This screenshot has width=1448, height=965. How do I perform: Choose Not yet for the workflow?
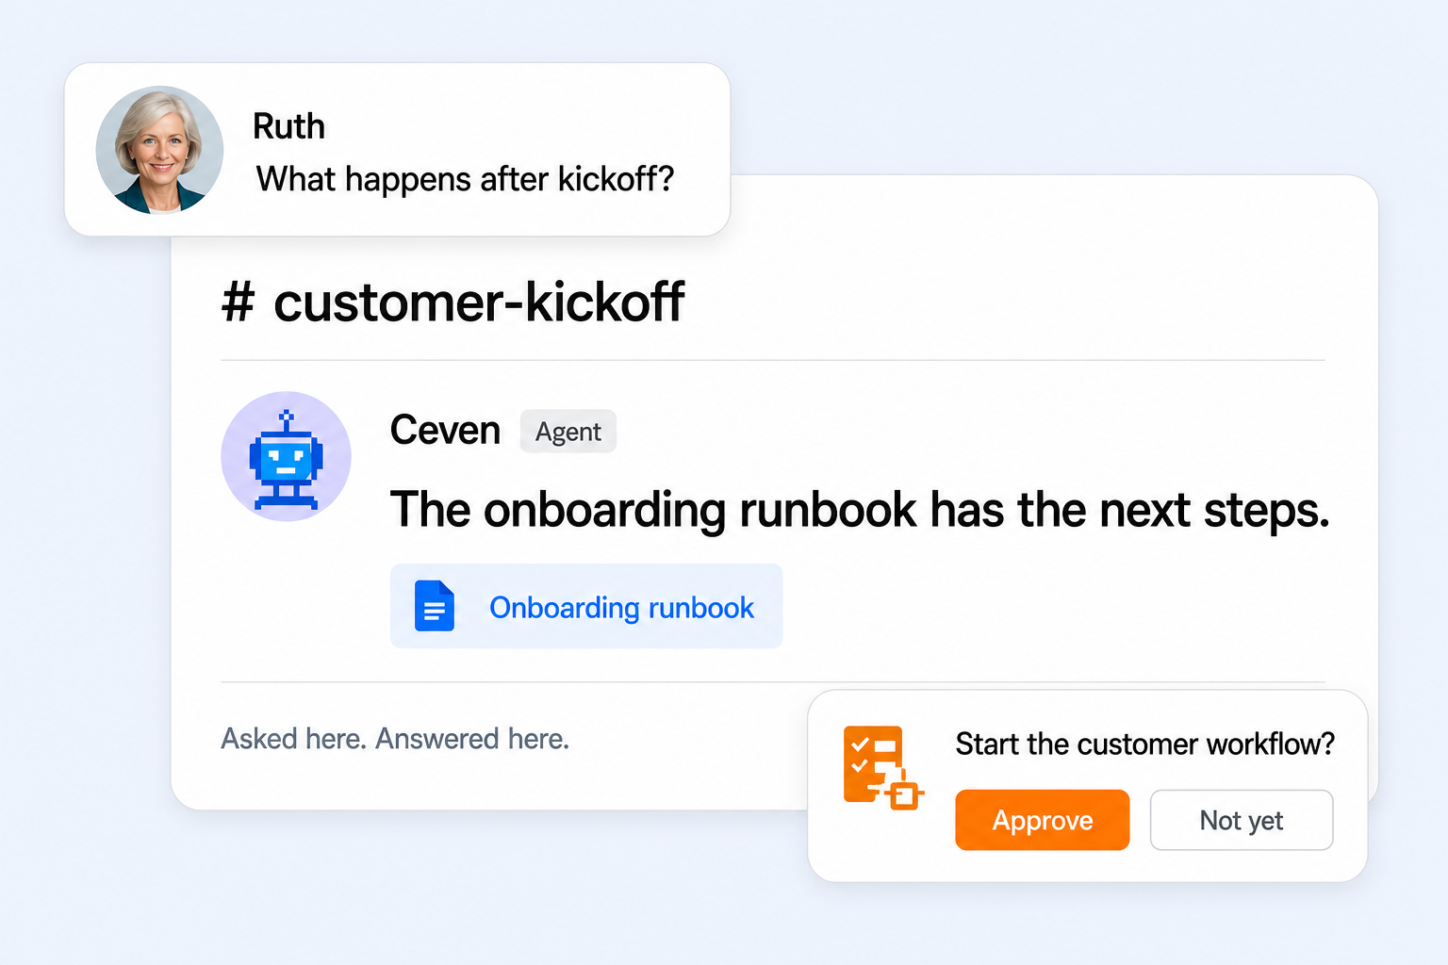pyautogui.click(x=1241, y=820)
